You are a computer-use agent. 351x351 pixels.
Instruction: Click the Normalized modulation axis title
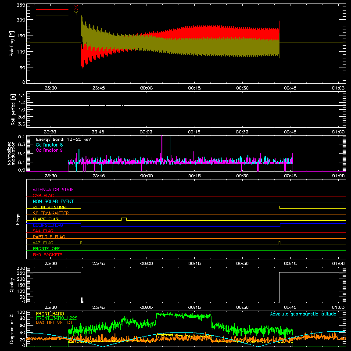click(x=11, y=153)
